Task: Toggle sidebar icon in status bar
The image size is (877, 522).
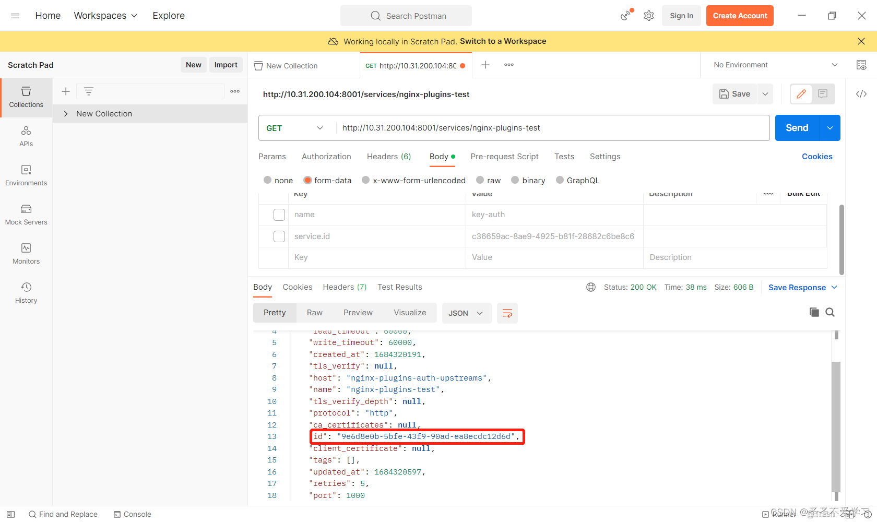Action: click(10, 514)
